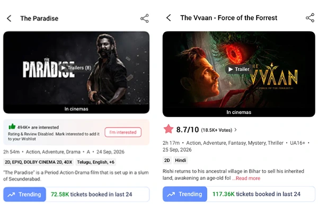Expand ratings via chevron beside 18.5K+ Votes
Screen dimensions: 318x212
(x=235, y=130)
